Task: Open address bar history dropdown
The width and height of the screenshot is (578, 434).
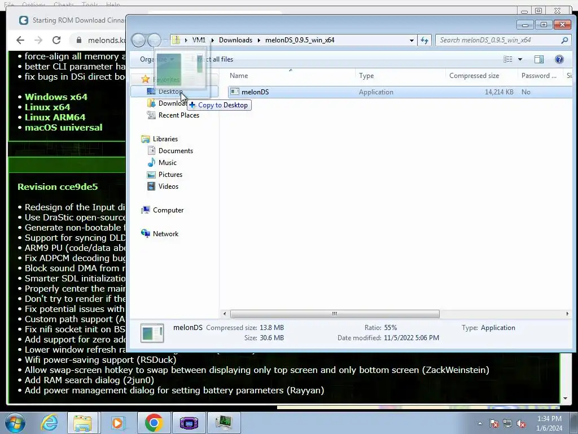Action: (411, 40)
